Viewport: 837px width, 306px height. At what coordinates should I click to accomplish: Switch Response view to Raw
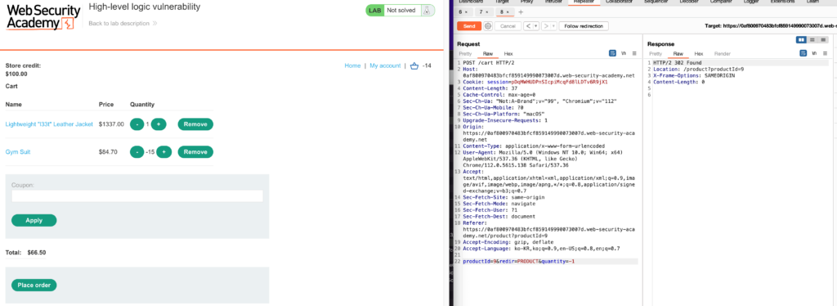[678, 53]
